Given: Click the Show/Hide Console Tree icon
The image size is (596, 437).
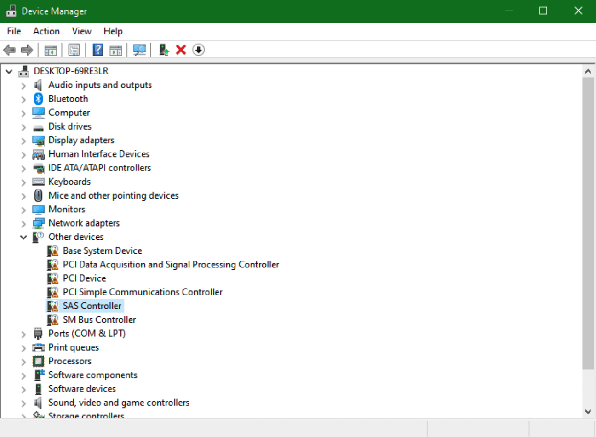Looking at the screenshot, I should 51,50.
